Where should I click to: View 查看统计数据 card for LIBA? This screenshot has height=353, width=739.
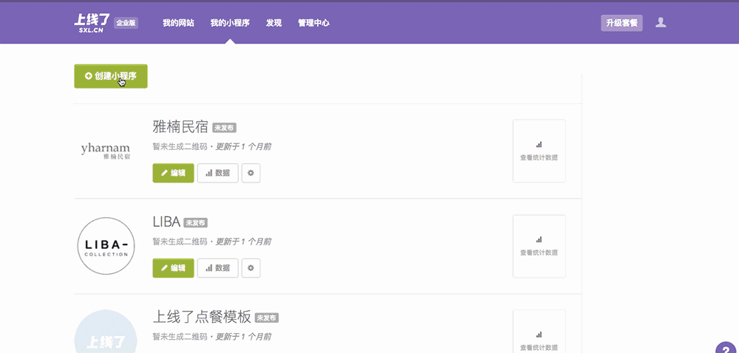click(539, 246)
